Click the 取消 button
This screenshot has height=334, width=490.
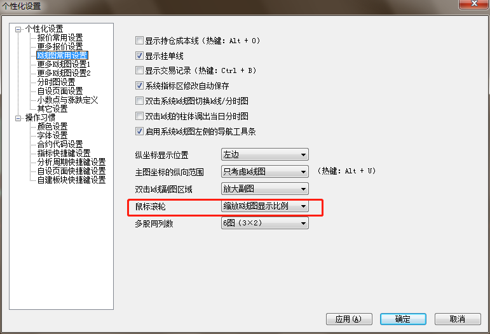pyautogui.click(x=458, y=319)
